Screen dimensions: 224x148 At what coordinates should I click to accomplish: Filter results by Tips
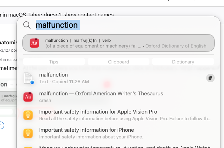54,62
